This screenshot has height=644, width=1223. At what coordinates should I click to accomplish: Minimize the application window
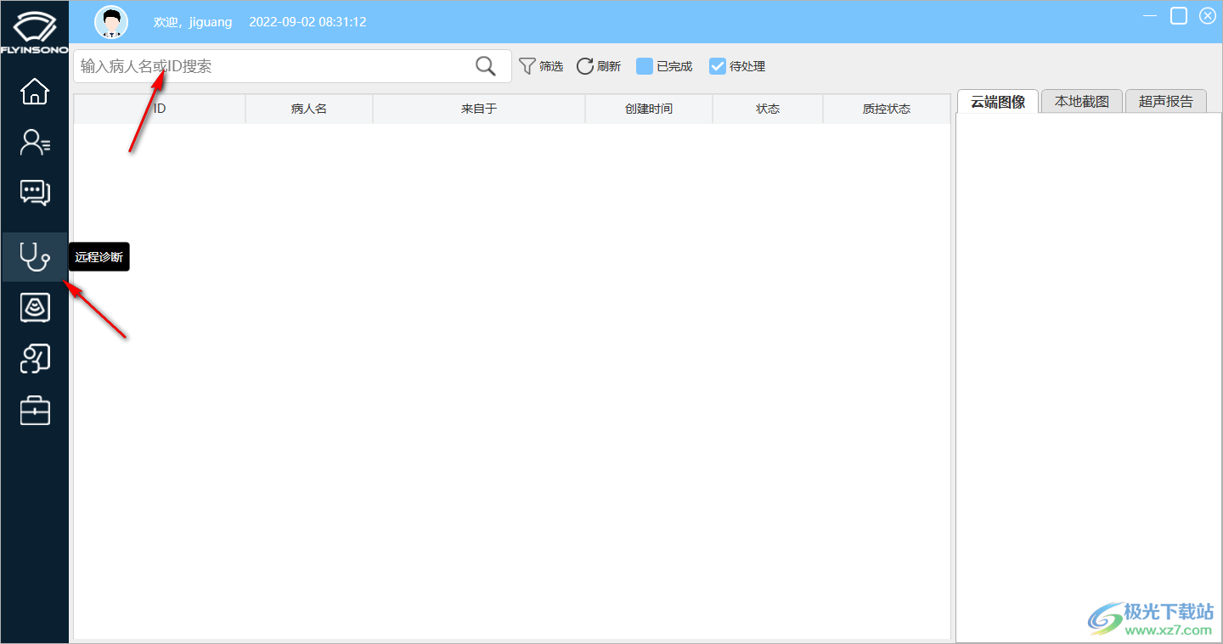tap(1150, 16)
